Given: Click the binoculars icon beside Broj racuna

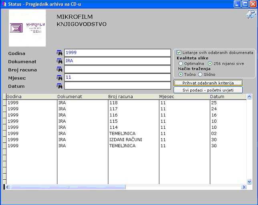Looking at the screenshot, I should click(59, 69).
